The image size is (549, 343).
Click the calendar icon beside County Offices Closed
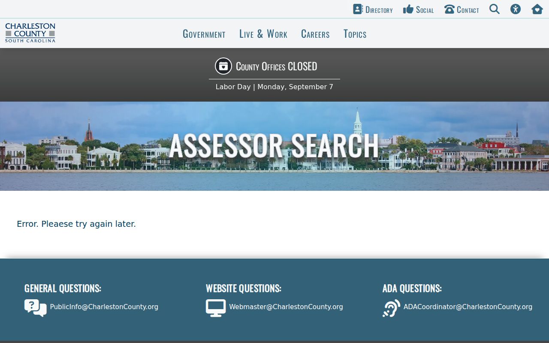[x=223, y=66]
